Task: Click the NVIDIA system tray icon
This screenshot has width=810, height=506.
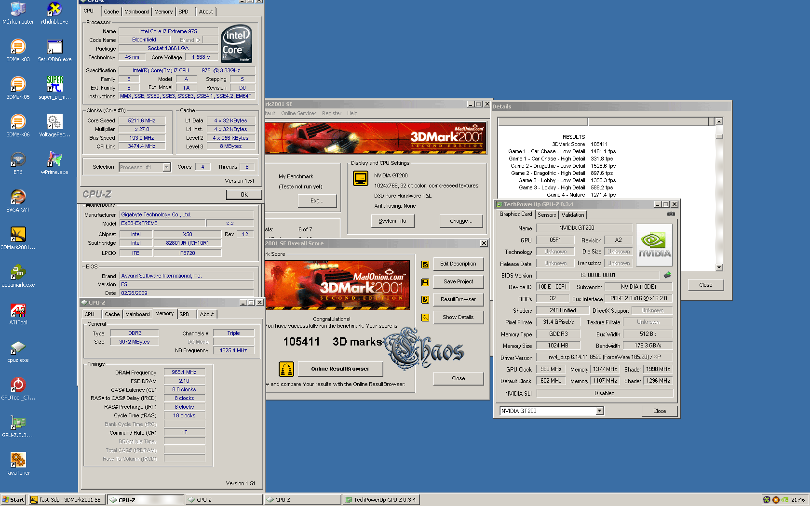Action: tap(785, 500)
